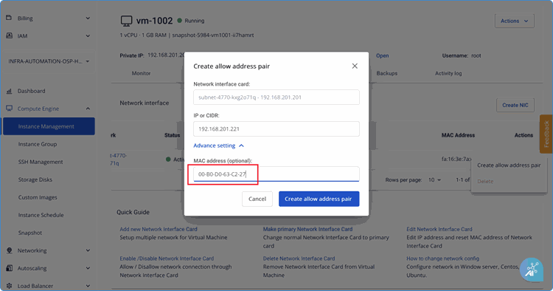Click the Create NIC button
Screen dimensions: 553x291
pos(515,105)
